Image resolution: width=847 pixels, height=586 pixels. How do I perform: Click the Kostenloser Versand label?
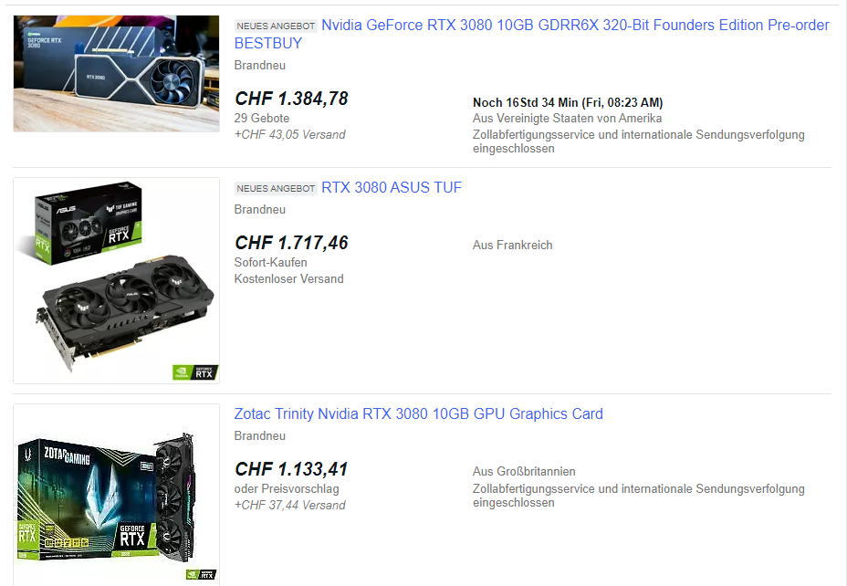pyautogui.click(x=289, y=278)
